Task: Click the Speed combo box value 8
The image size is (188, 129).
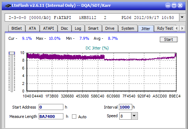Action: (x=125, y=116)
